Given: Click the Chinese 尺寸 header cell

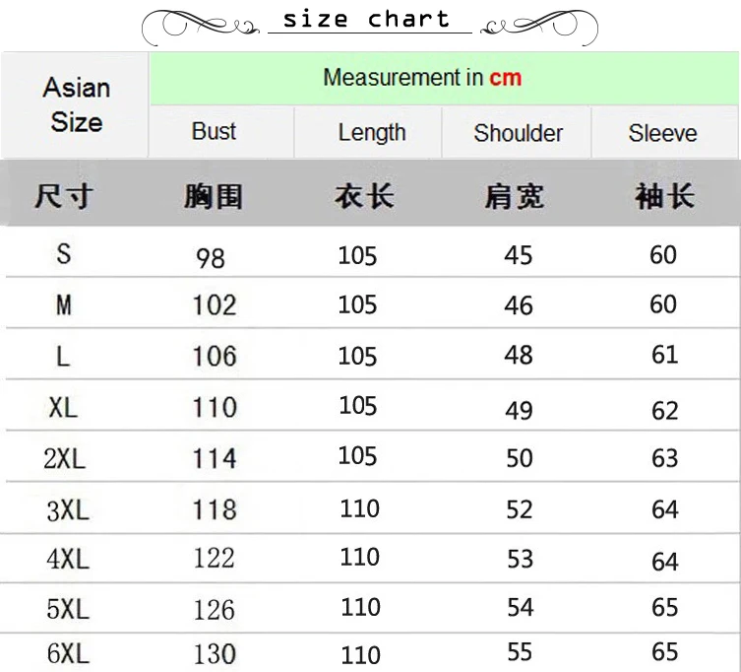Looking at the screenshot, I should (63, 196).
